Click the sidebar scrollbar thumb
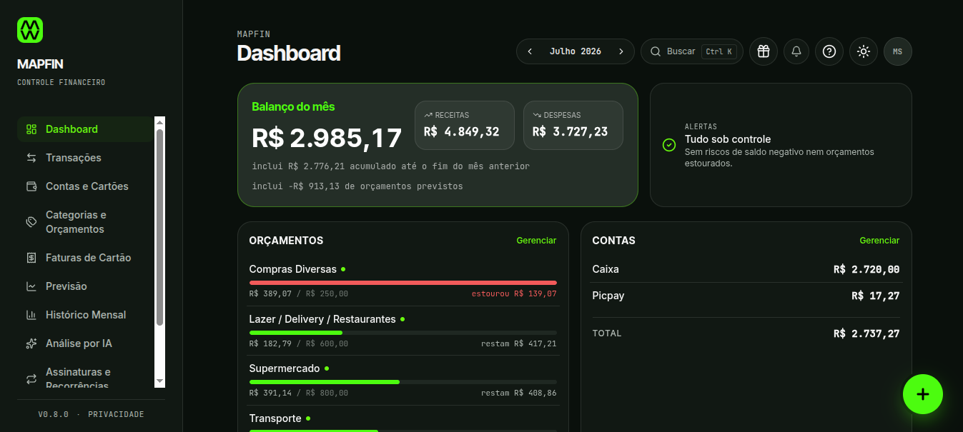Image resolution: width=963 pixels, height=432 pixels. (x=160, y=227)
